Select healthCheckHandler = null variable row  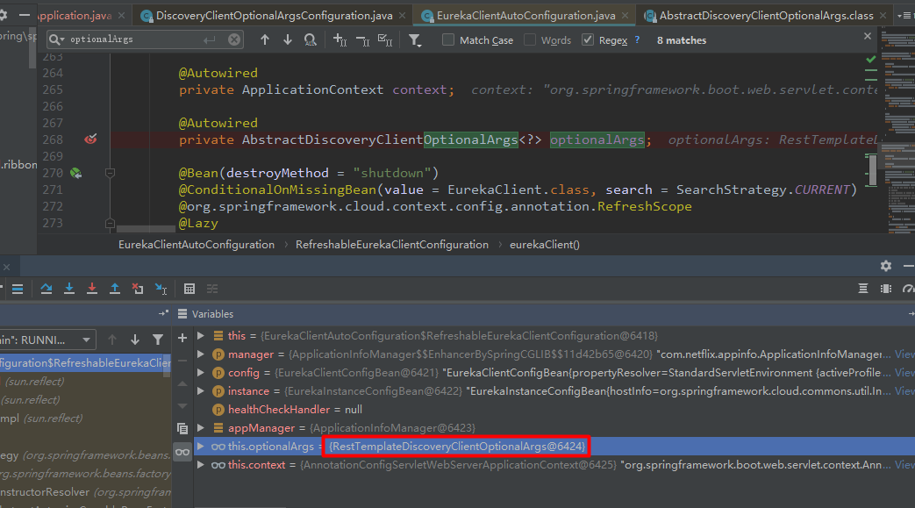click(x=554, y=410)
